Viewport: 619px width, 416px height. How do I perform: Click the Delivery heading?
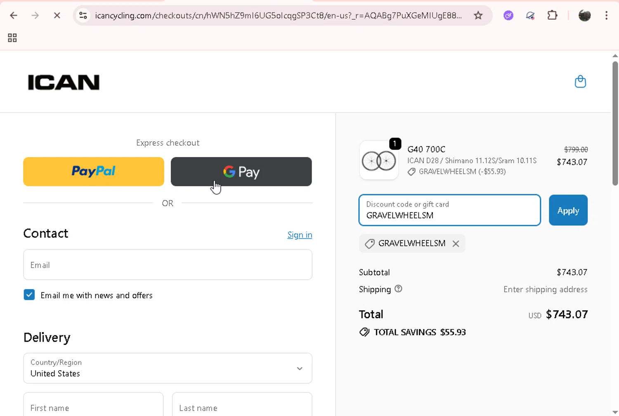(47, 338)
